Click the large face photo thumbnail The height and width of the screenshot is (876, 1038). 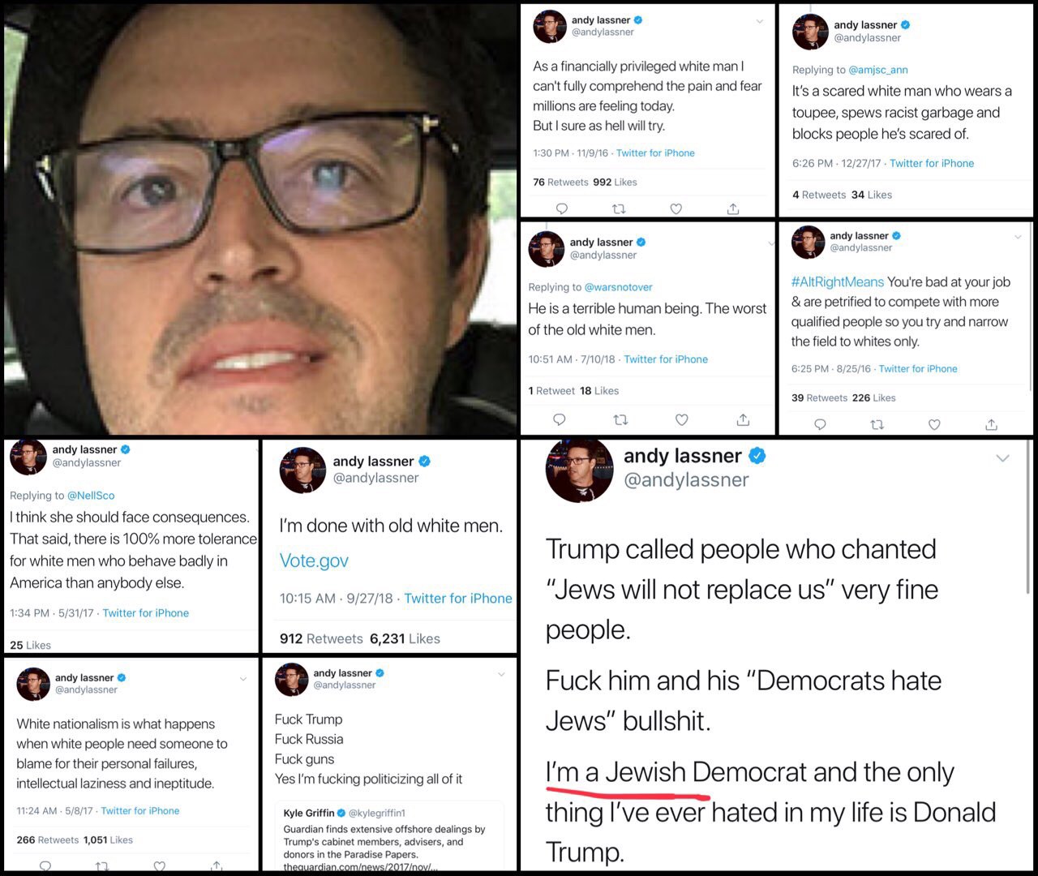tap(259, 217)
